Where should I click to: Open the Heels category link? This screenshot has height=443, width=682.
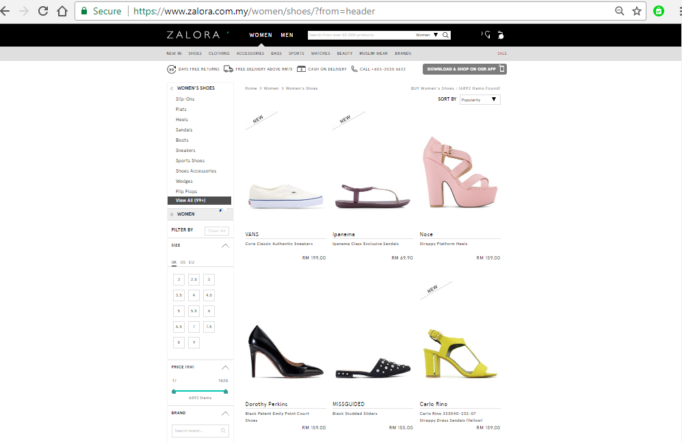tap(182, 120)
